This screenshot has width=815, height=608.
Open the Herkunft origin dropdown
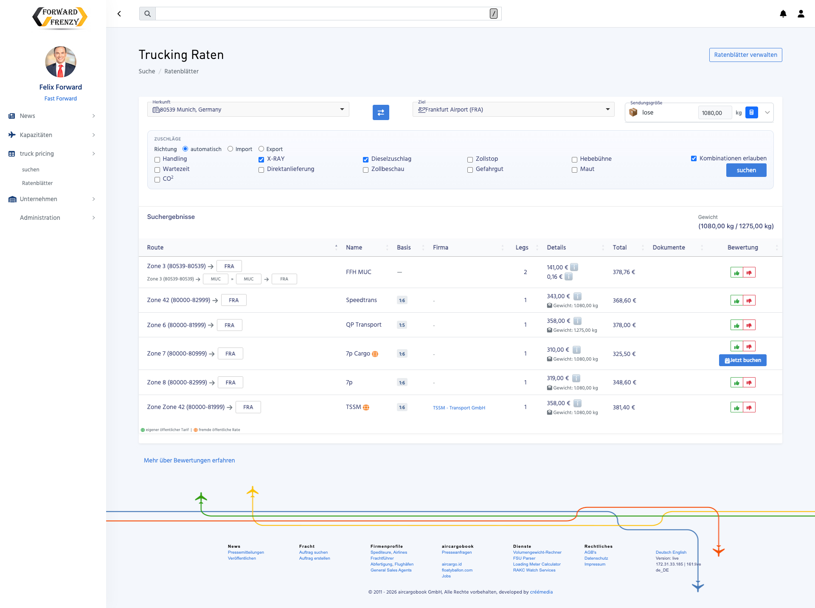pyautogui.click(x=342, y=109)
